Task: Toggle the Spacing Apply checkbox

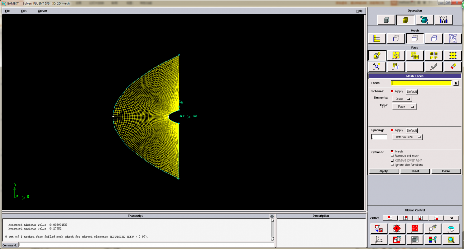Action: click(392, 130)
